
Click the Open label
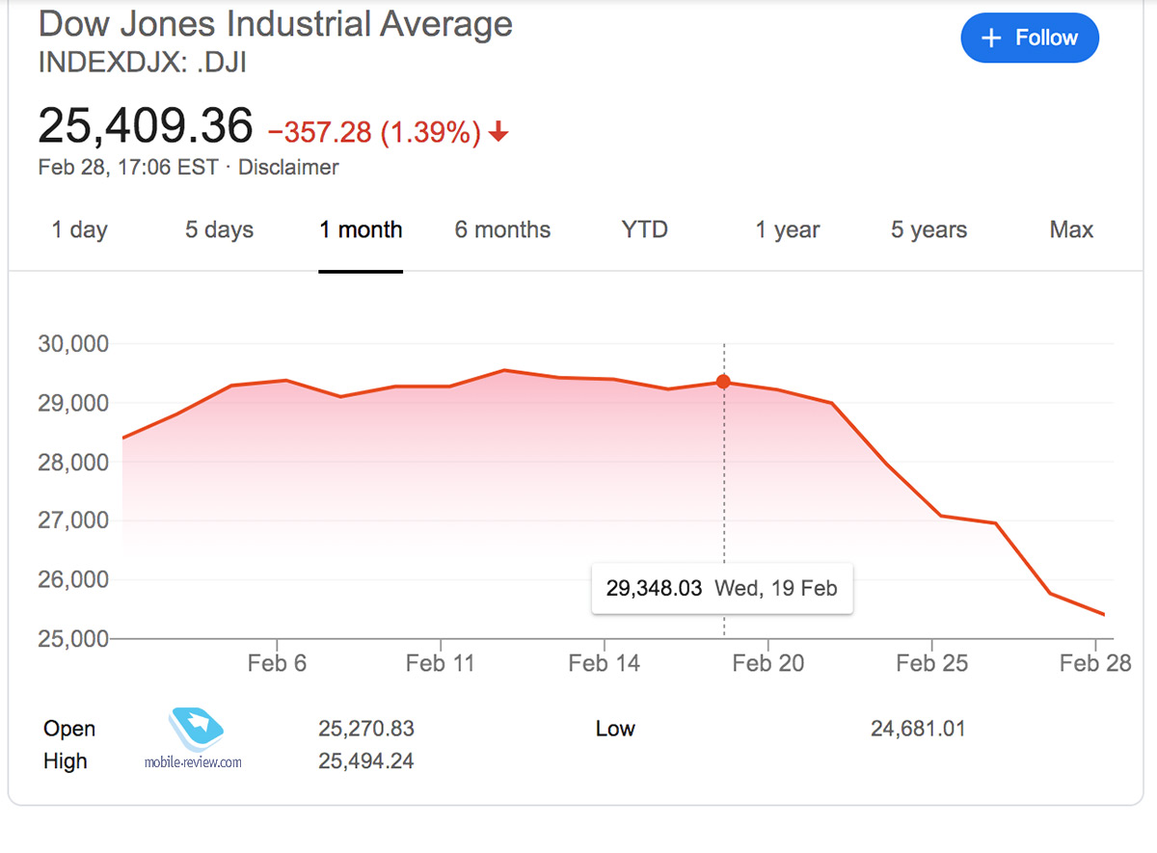coord(69,729)
